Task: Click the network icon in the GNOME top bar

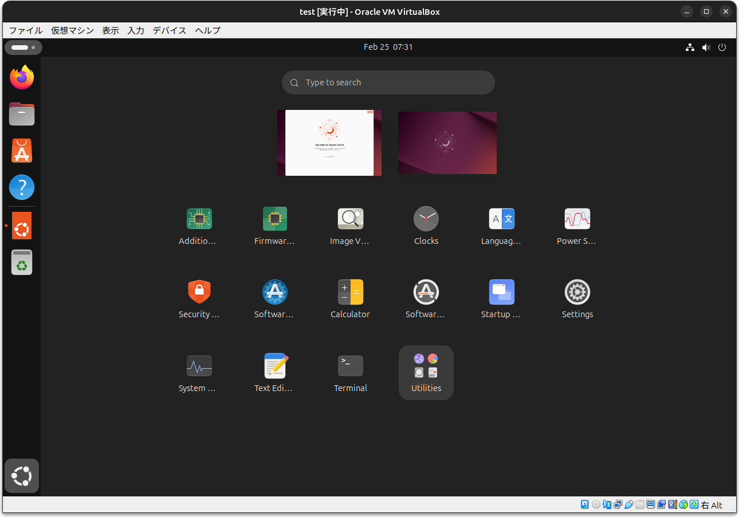Action: 690,47
